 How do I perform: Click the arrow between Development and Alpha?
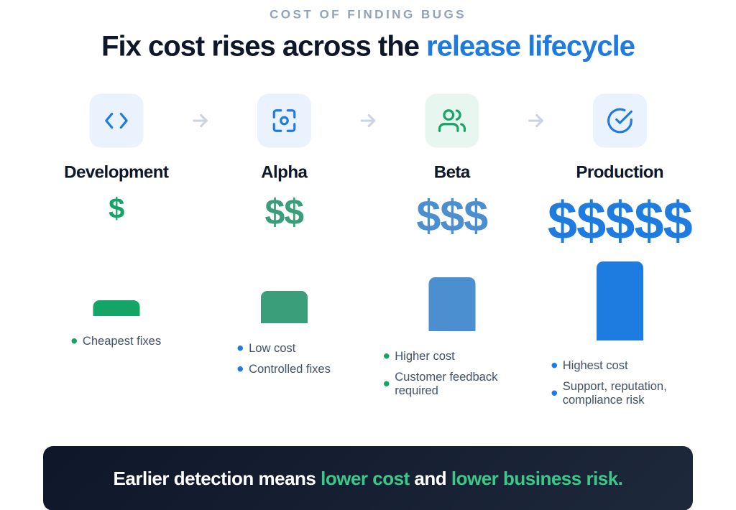[201, 121]
